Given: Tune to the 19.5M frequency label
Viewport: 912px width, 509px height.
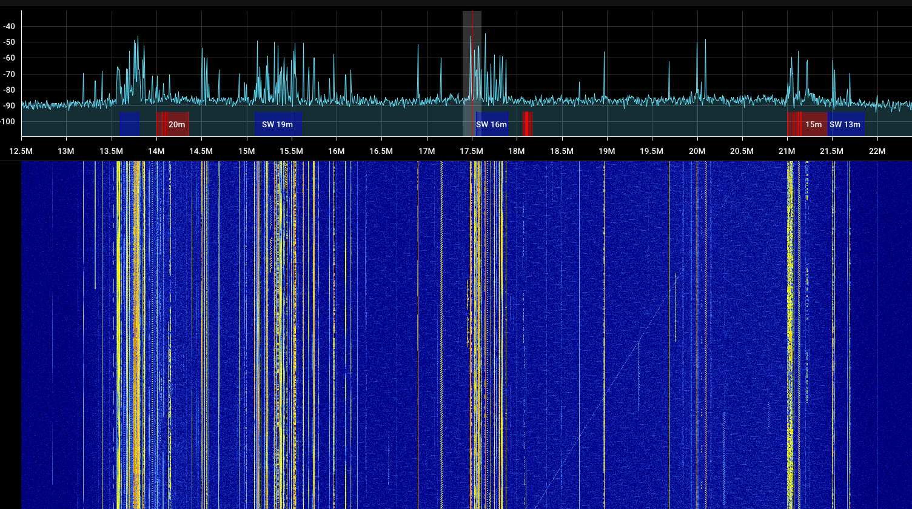Looking at the screenshot, I should coord(652,151).
